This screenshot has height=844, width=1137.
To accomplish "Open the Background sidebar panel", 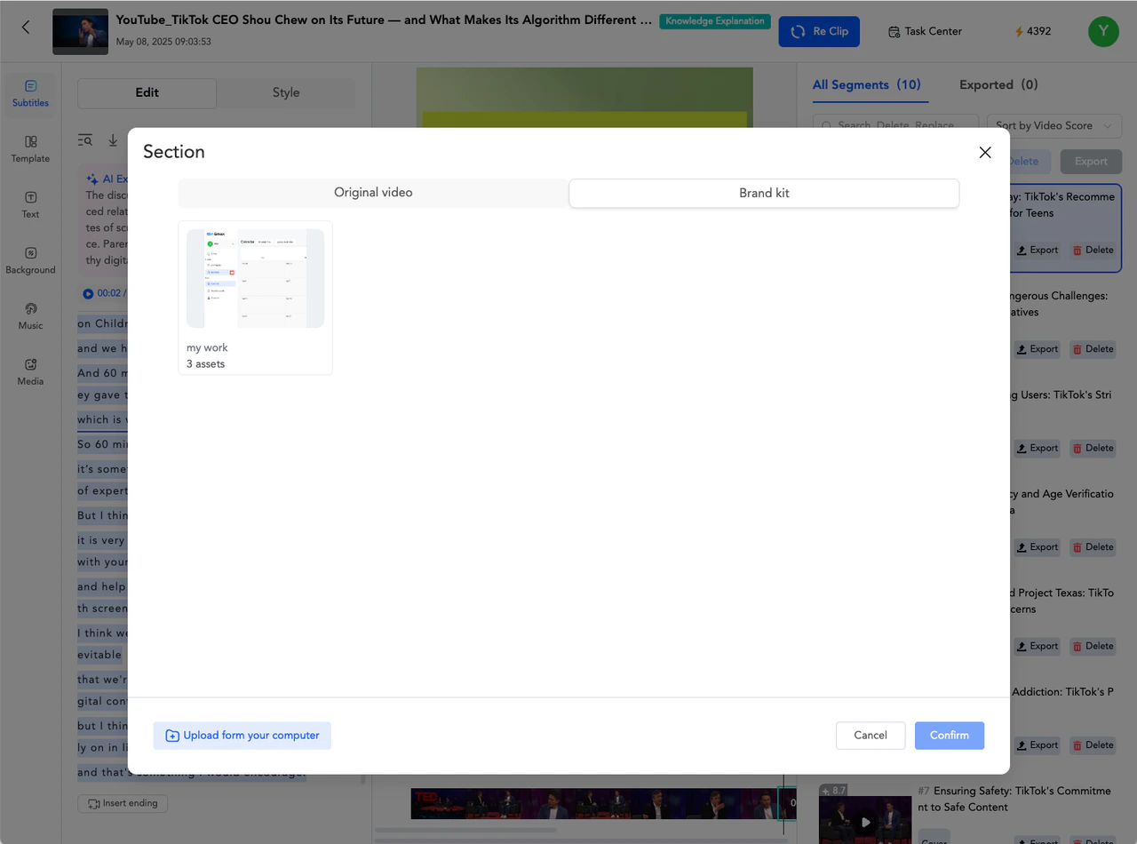I will click(x=30, y=260).
